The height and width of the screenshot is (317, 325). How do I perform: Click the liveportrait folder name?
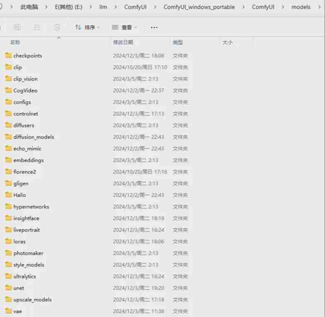point(27,230)
